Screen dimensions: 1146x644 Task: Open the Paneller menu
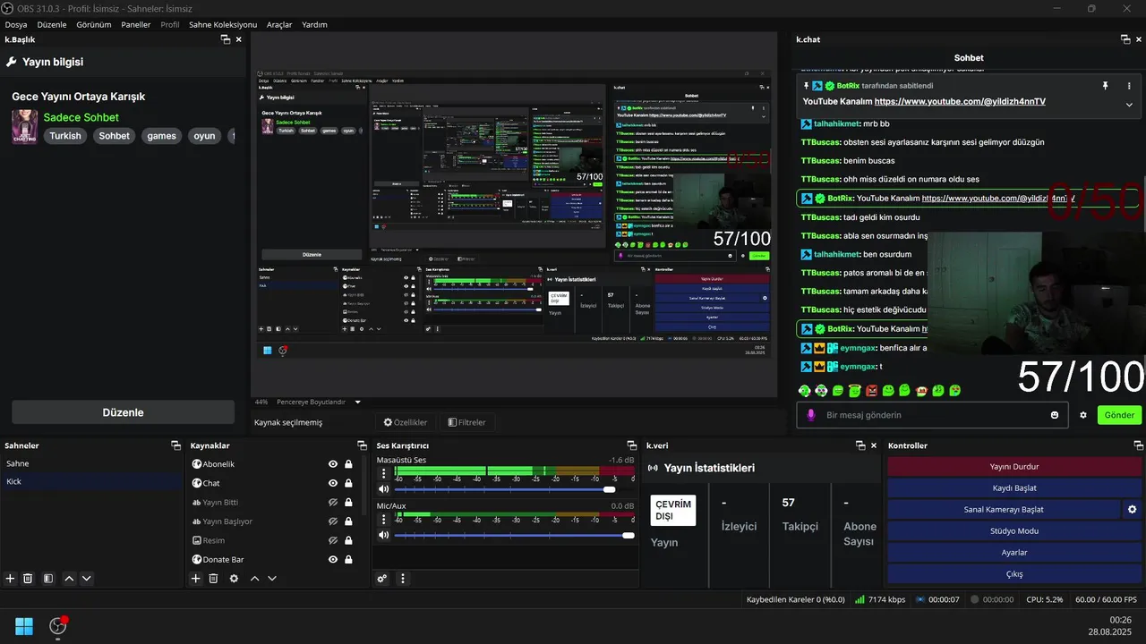136,25
